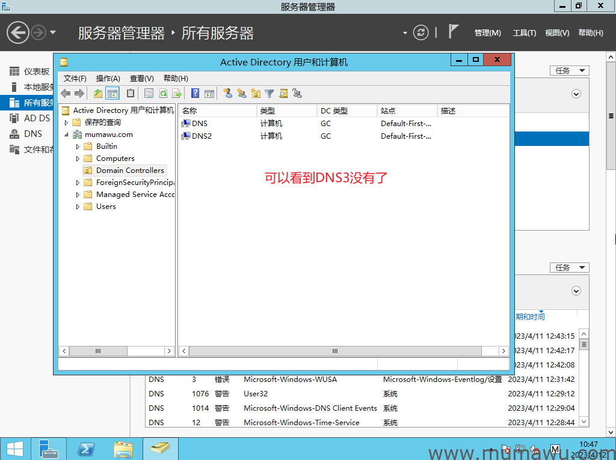Image resolution: width=616 pixels, height=460 pixels.
Task: Open the 操作(A) menu
Action: [108, 78]
